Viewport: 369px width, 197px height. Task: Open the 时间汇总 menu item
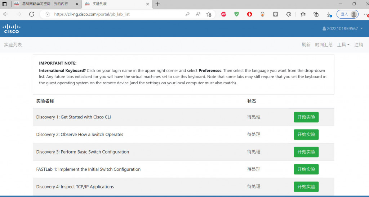(x=324, y=45)
